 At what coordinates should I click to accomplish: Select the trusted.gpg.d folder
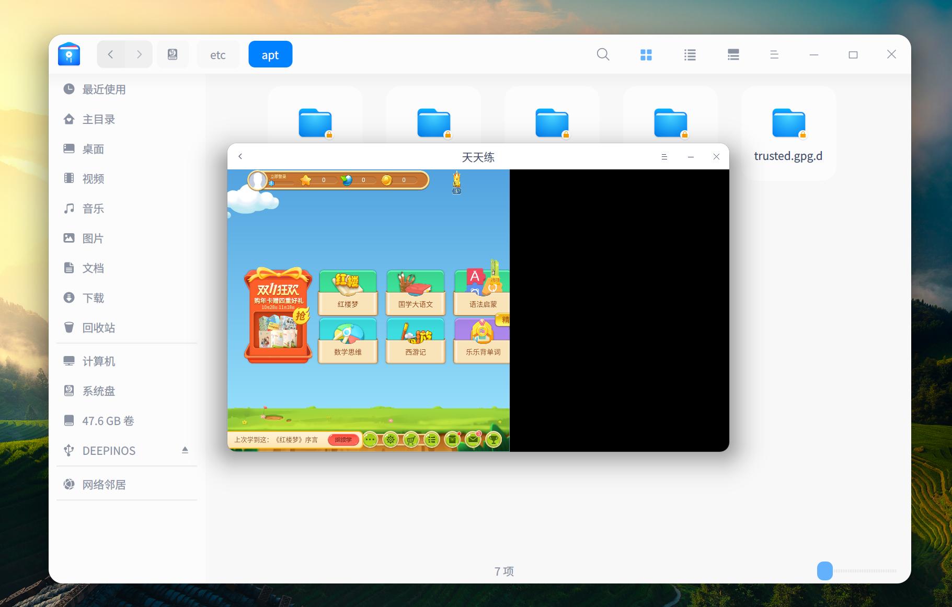click(788, 133)
